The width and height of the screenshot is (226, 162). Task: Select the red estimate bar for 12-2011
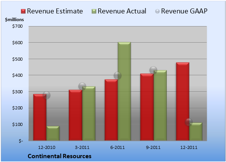point(183,101)
